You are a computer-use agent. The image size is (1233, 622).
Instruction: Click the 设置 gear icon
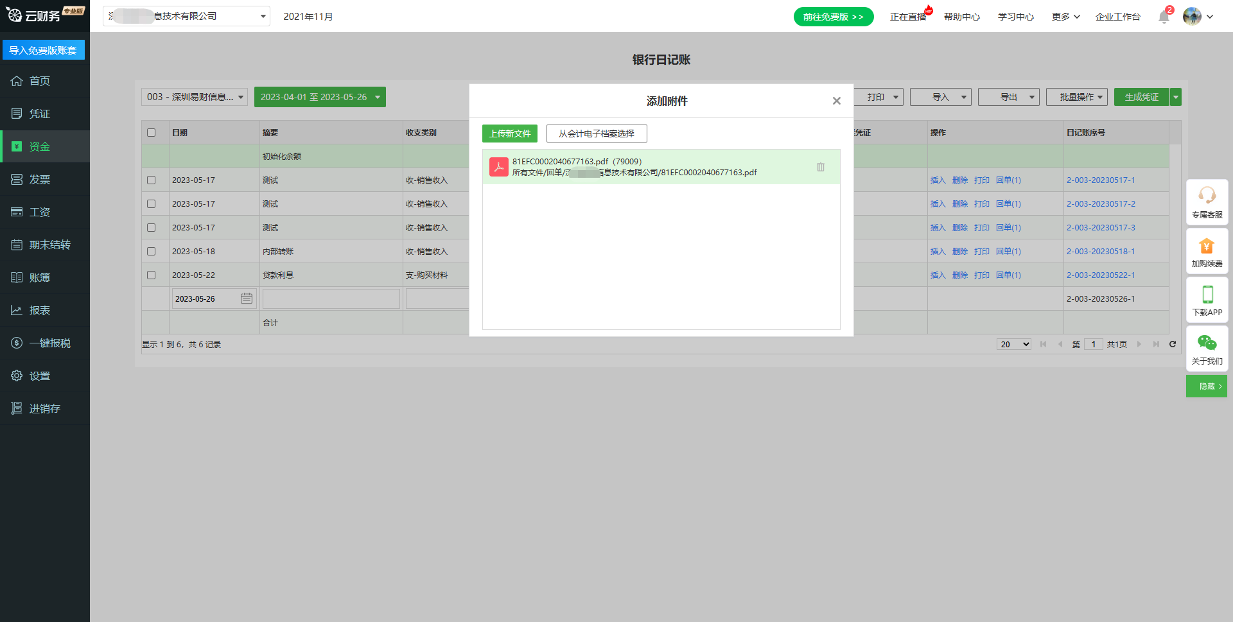[x=17, y=376]
